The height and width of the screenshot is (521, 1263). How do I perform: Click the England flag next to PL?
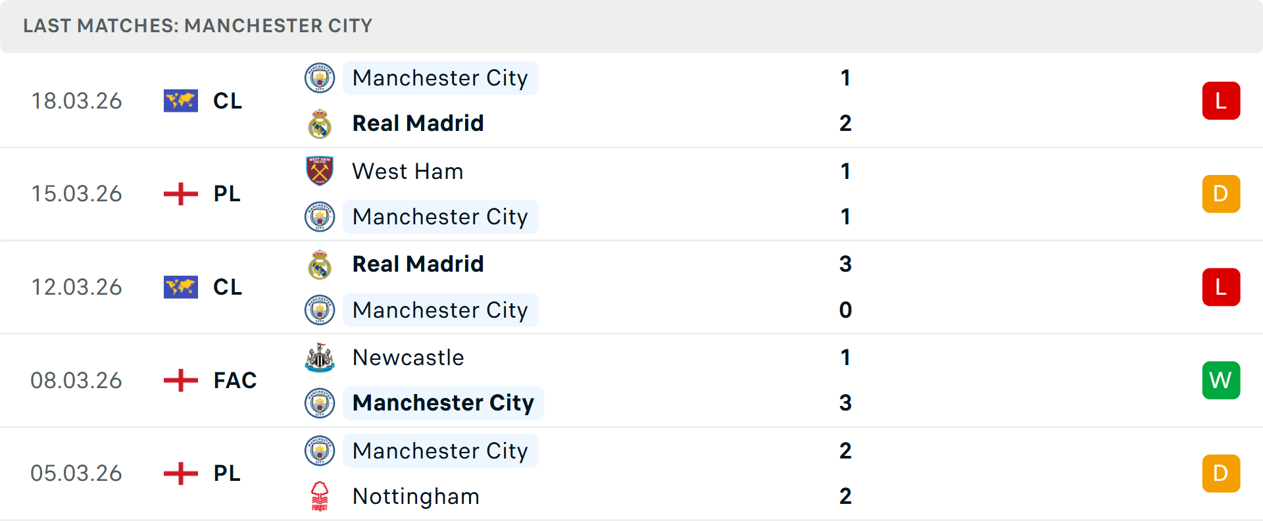(x=180, y=194)
